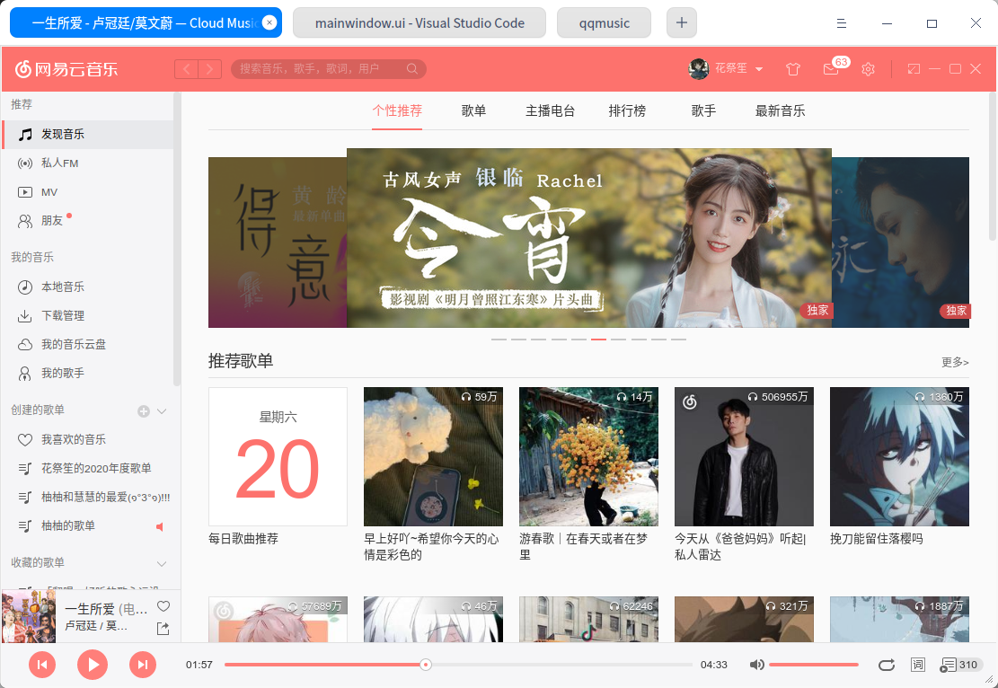The height and width of the screenshot is (688, 998).
Task: Like the current song with heart icon
Action: [x=163, y=606]
